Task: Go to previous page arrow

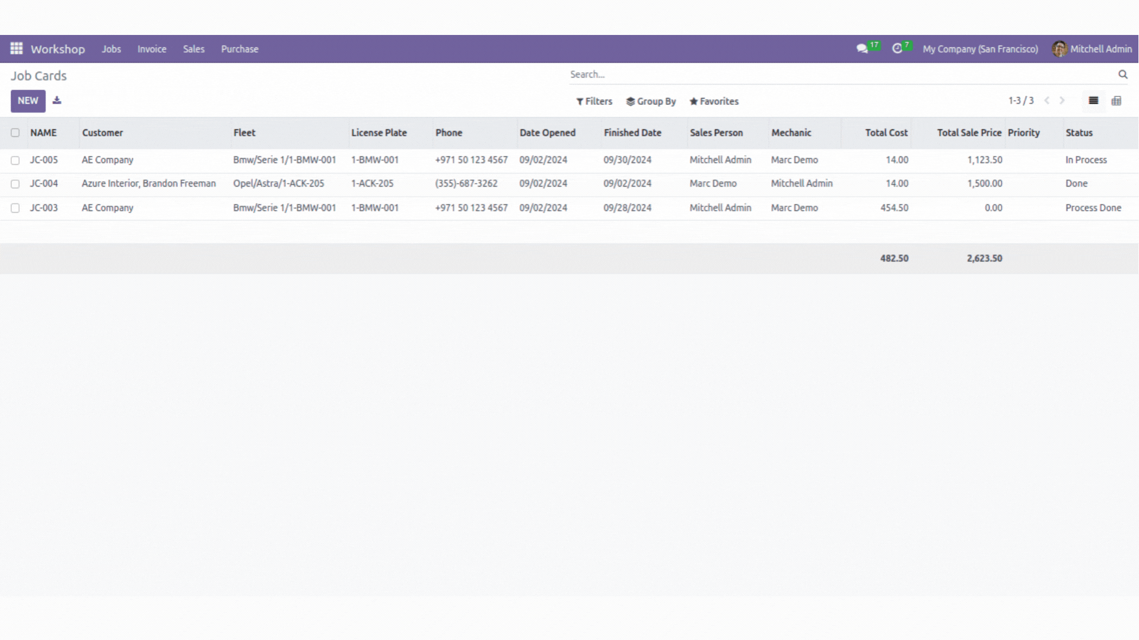Action: [1047, 101]
